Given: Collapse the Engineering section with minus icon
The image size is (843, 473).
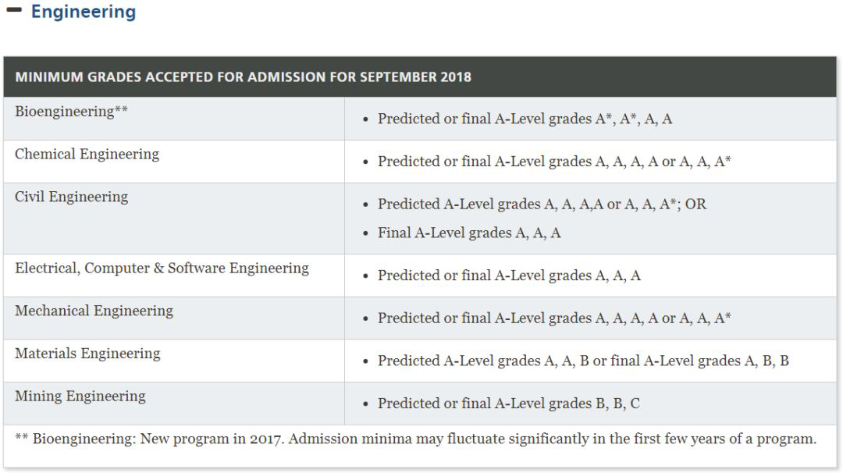Looking at the screenshot, I should (13, 11).
